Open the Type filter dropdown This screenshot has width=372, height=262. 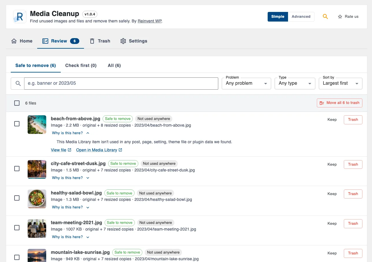pyautogui.click(x=295, y=84)
